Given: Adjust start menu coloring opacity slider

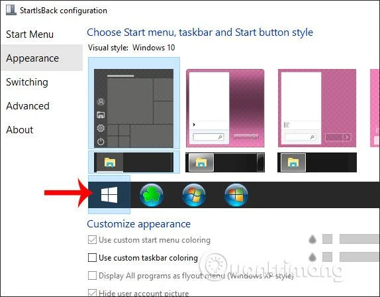Looking at the screenshot, I should pos(359,239).
